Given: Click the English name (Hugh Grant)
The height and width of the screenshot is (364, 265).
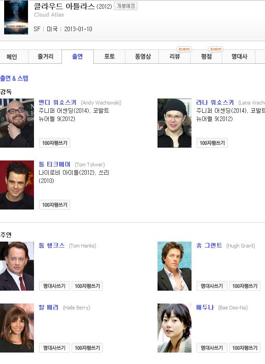Looking at the screenshot, I should click(241, 246).
